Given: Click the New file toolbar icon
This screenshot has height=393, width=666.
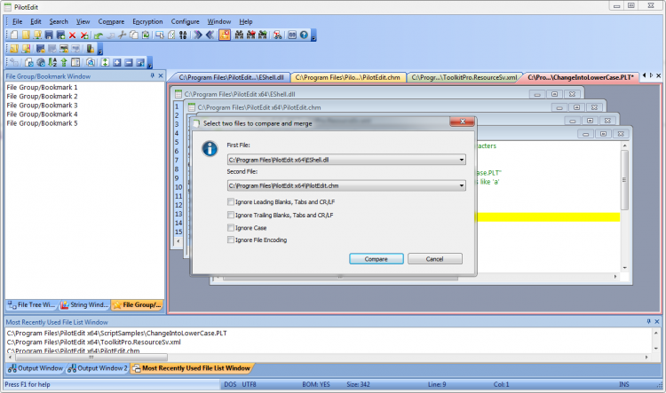Looking at the screenshot, I should (14, 35).
